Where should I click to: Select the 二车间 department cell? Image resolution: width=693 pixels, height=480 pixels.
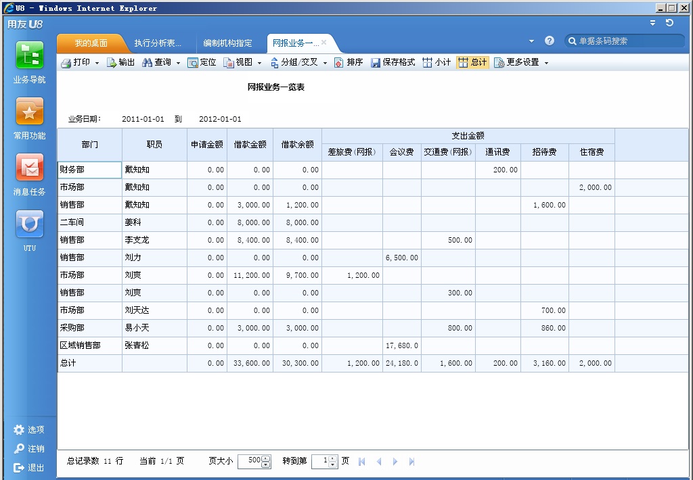[90, 222]
